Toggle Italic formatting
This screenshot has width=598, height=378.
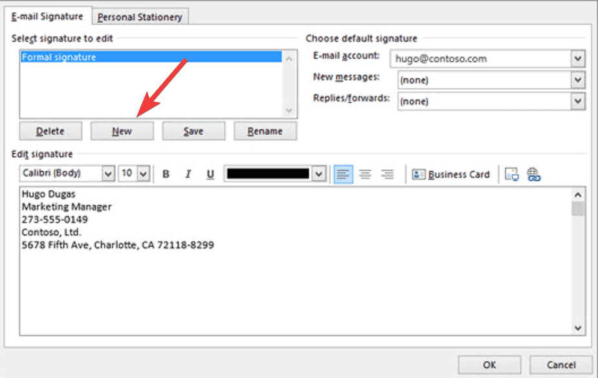[188, 174]
